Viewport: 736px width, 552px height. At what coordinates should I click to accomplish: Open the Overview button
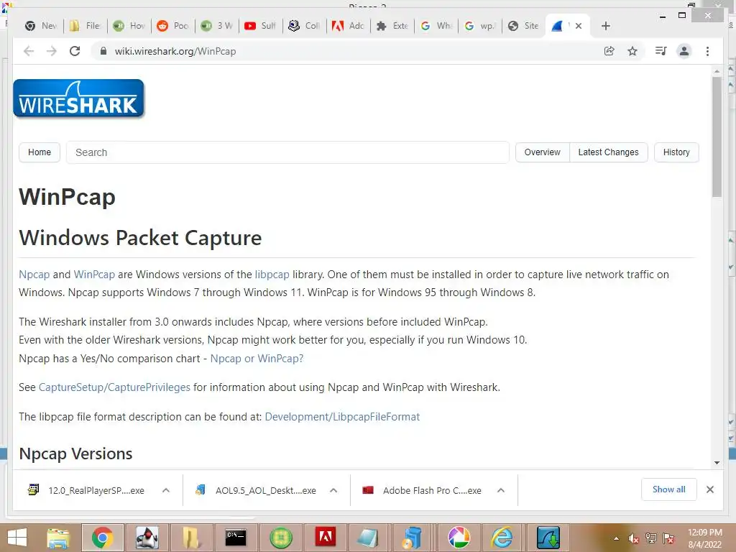[x=542, y=152]
